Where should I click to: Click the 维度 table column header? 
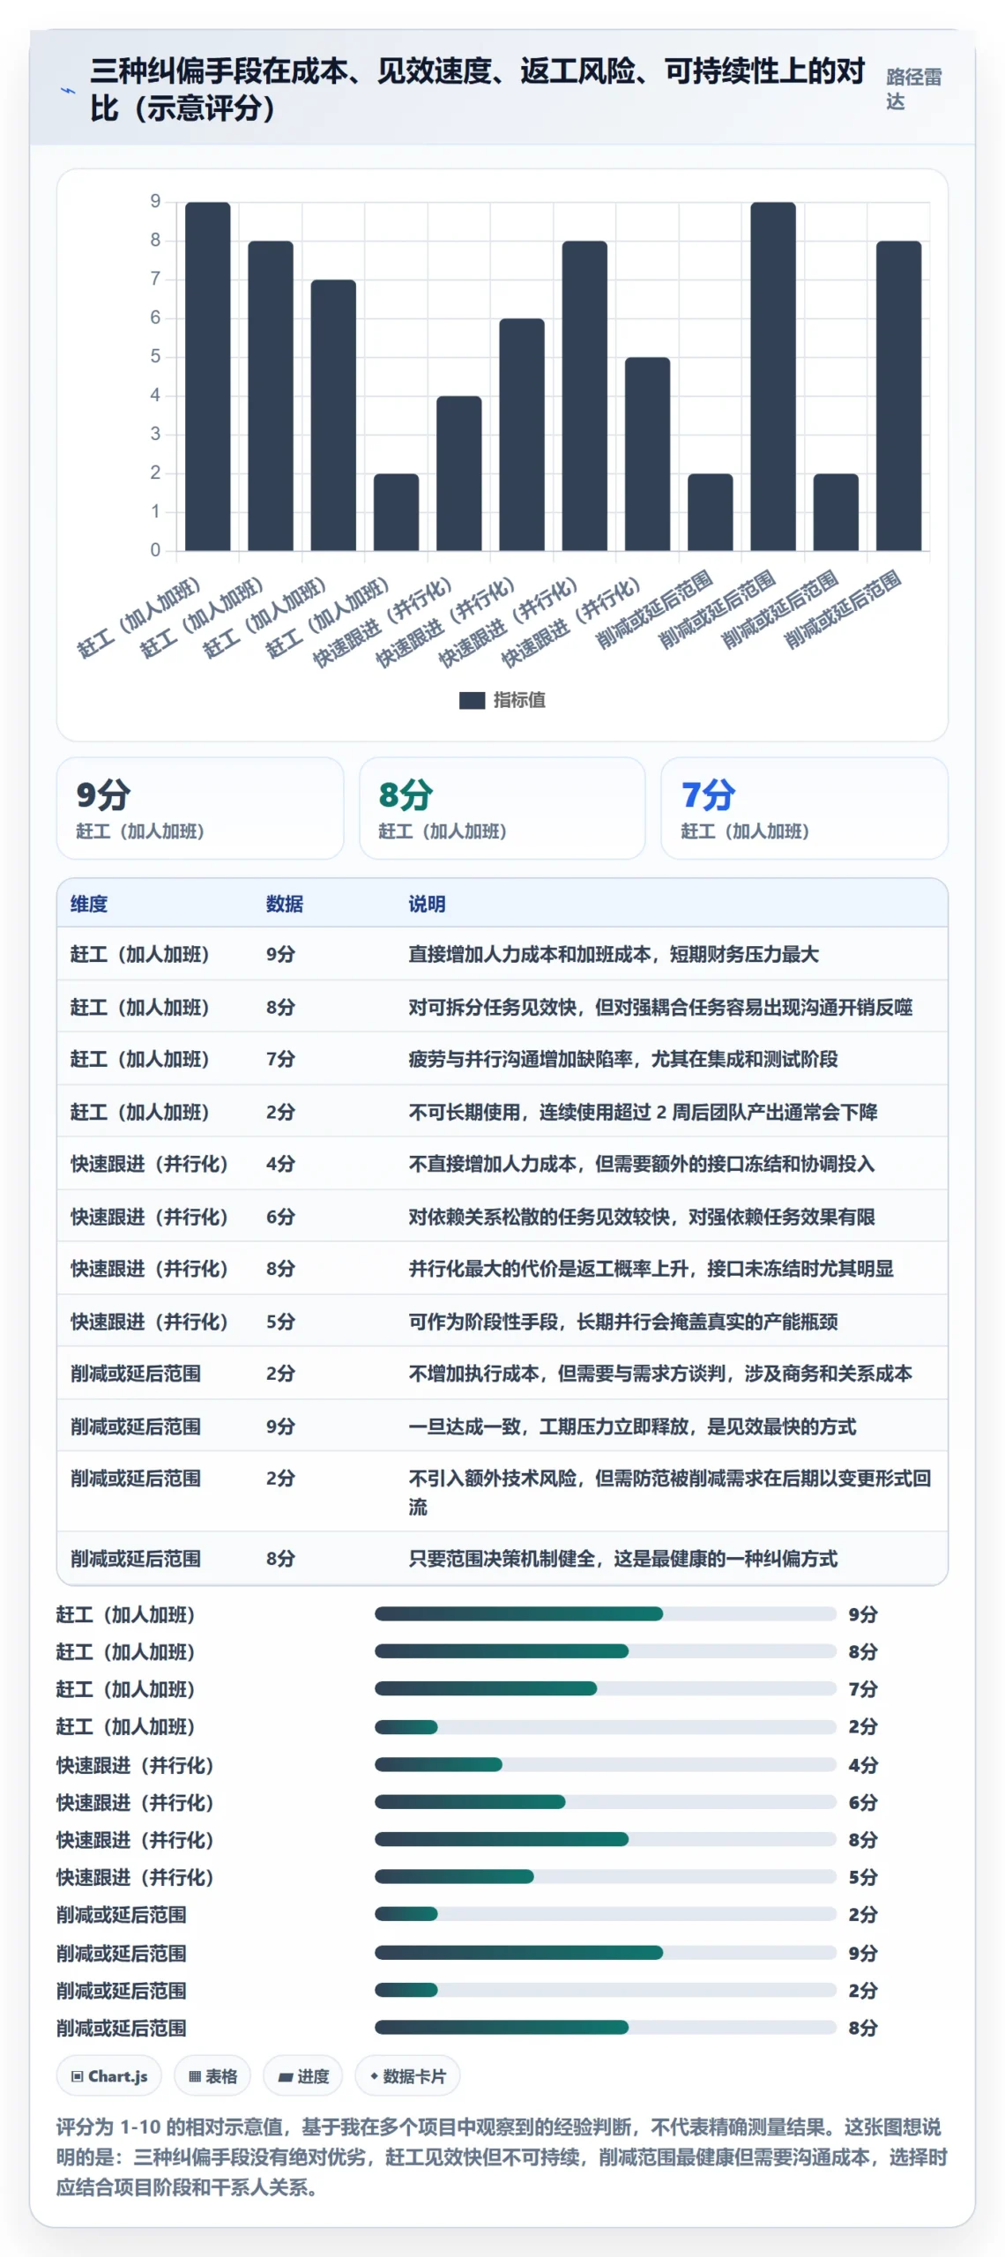89,904
